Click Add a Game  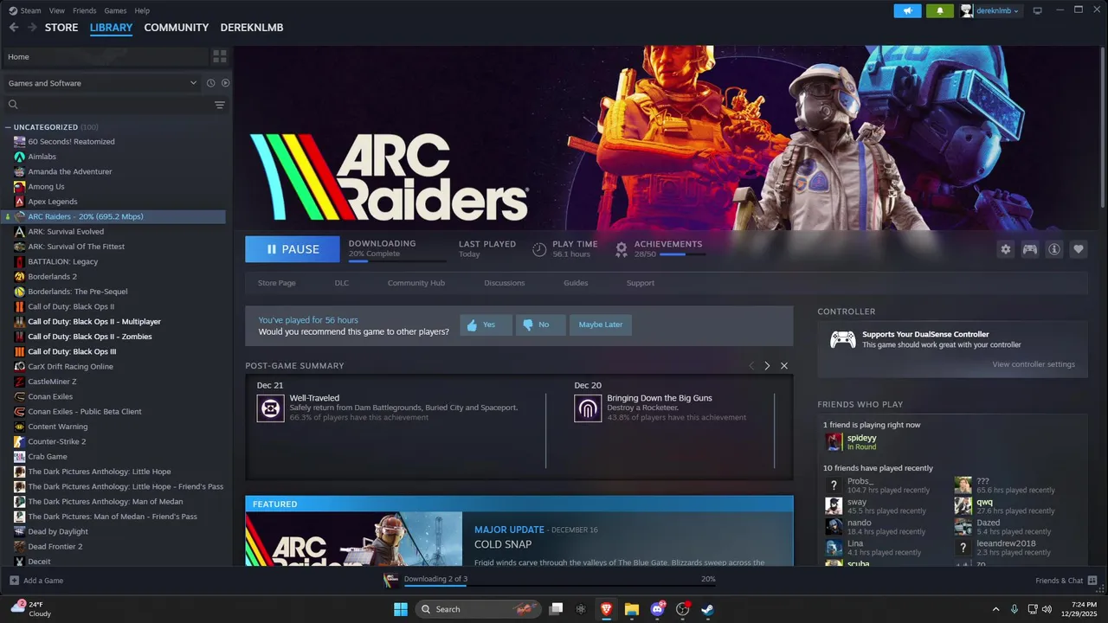pyautogui.click(x=36, y=581)
